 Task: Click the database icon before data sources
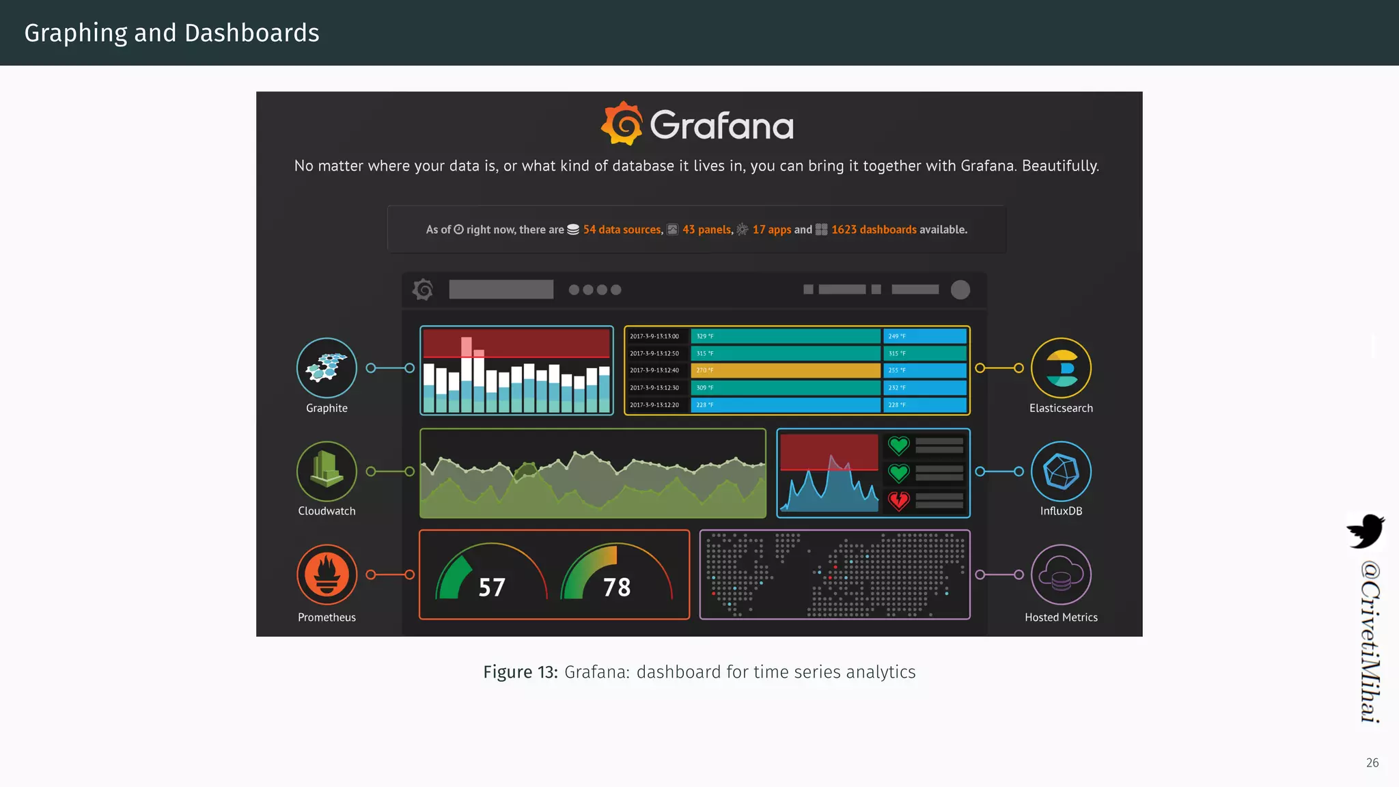[573, 230]
